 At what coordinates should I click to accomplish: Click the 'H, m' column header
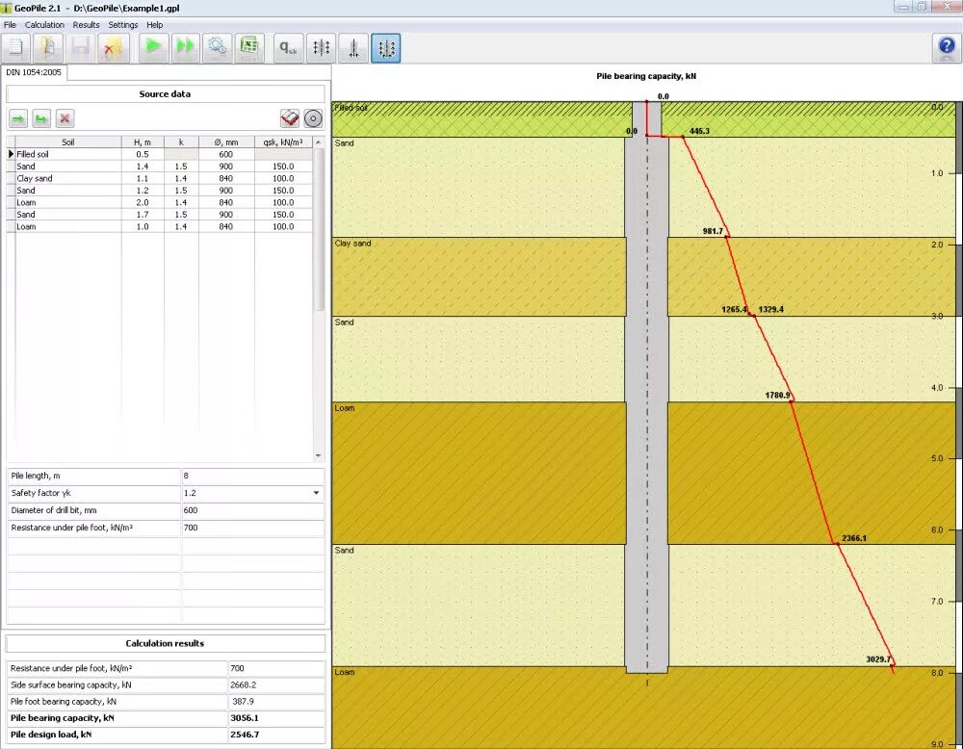click(x=143, y=142)
